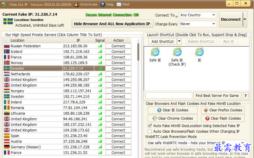Click Hide Browser And ALL New Application IP
The image size is (254, 158).
tap(112, 24)
